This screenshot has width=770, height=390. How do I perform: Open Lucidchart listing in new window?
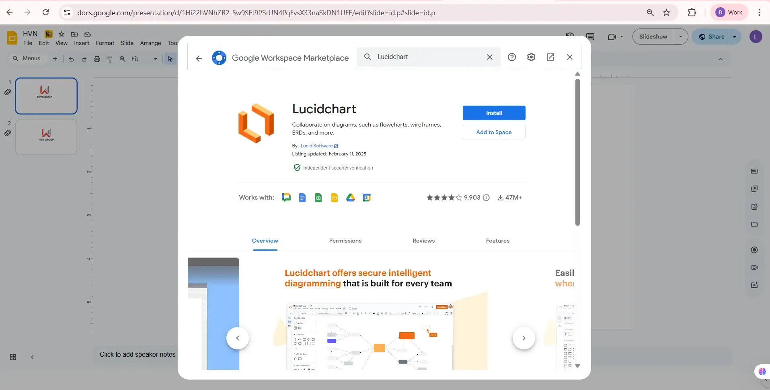click(x=550, y=57)
